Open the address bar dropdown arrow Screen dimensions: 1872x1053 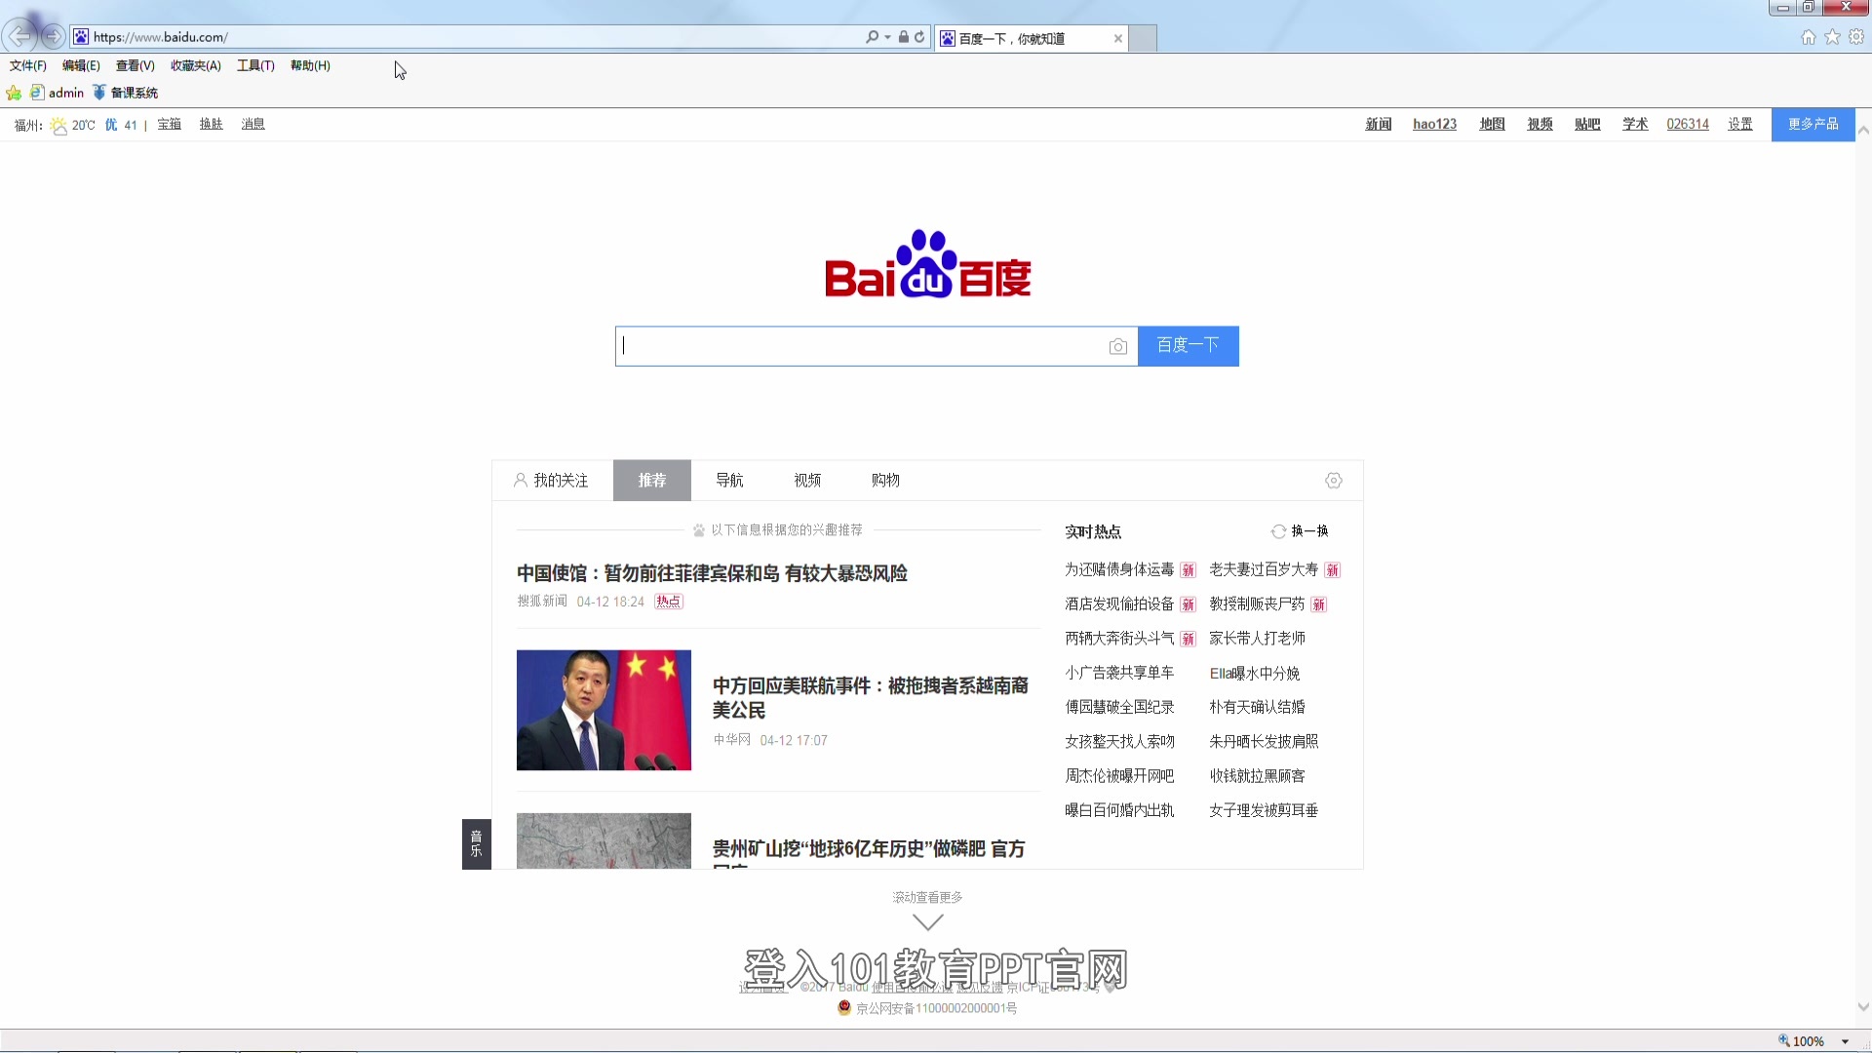(x=887, y=37)
